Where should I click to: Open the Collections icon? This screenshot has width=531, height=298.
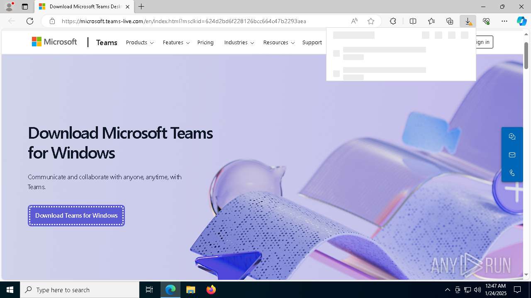(450, 21)
